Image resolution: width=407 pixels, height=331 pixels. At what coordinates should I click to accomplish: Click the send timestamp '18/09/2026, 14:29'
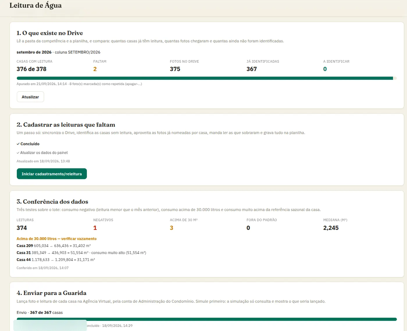tap(117, 326)
